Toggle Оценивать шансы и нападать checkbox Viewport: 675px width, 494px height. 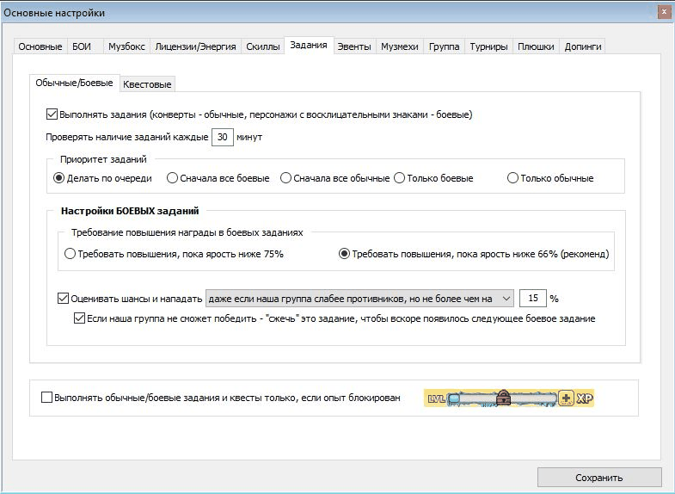[x=63, y=298]
